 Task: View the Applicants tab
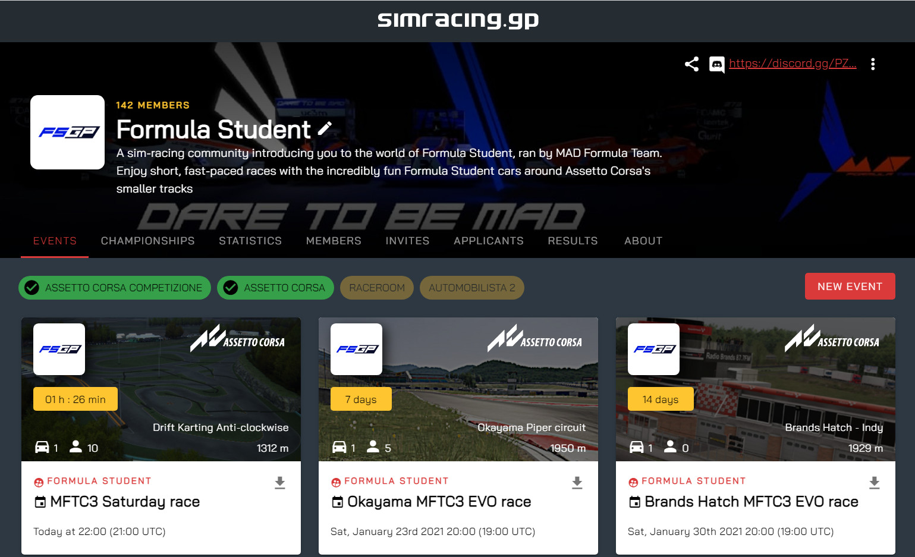[489, 241]
